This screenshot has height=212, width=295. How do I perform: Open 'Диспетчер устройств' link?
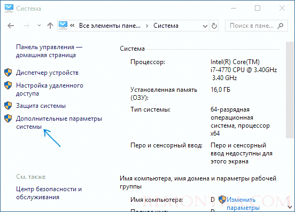click(47, 73)
